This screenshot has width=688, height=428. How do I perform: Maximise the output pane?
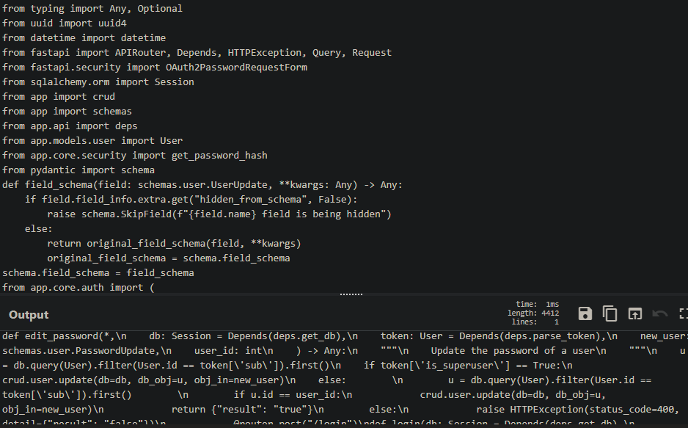(x=683, y=314)
